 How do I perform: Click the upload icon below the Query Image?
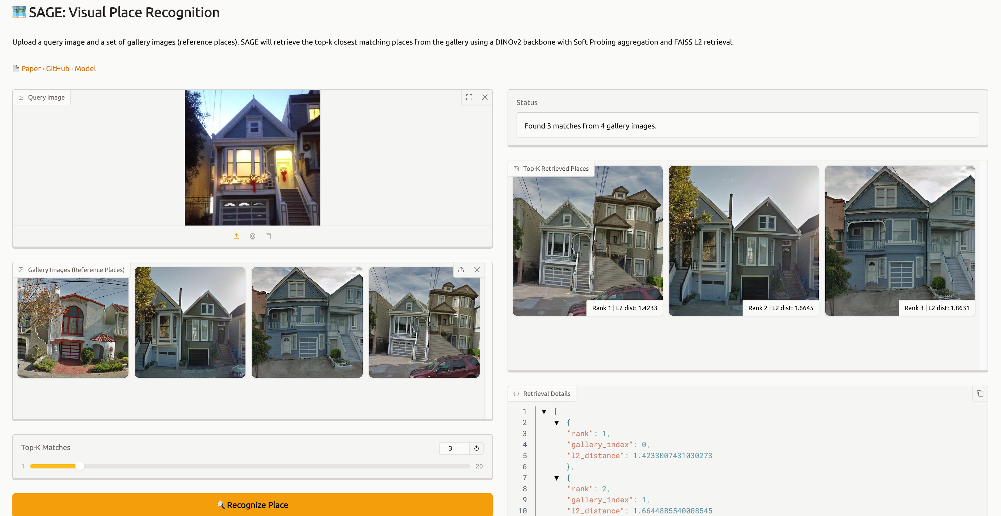coord(236,236)
